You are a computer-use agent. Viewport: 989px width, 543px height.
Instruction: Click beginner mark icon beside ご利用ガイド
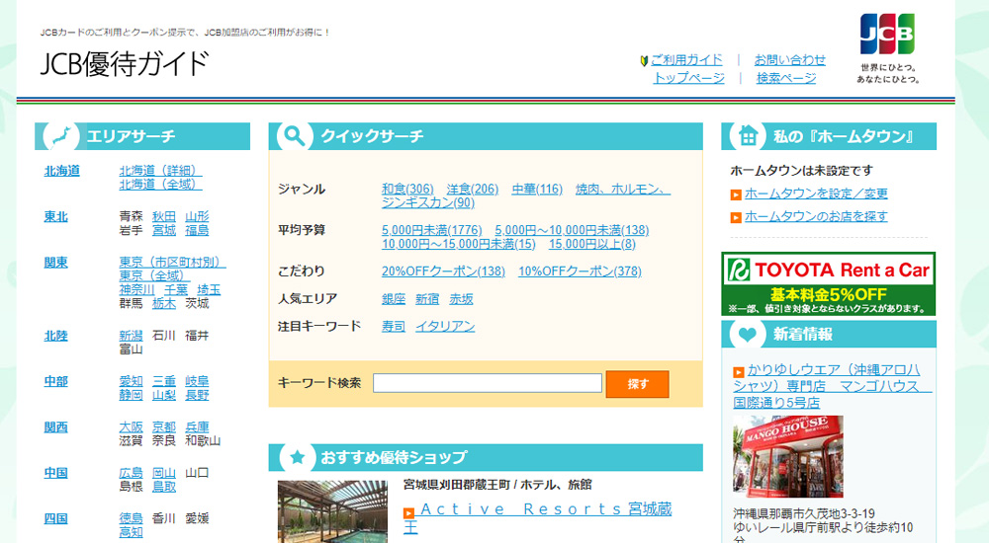click(x=644, y=61)
